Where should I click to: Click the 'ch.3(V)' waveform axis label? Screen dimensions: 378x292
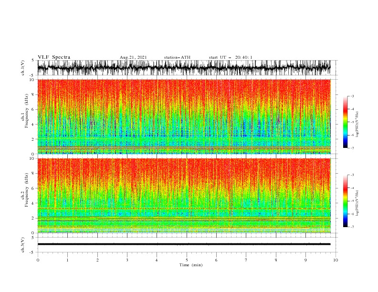tap(23, 245)
